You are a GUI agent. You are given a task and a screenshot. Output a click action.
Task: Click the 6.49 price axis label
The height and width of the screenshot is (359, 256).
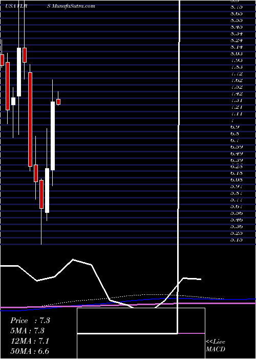(237, 153)
